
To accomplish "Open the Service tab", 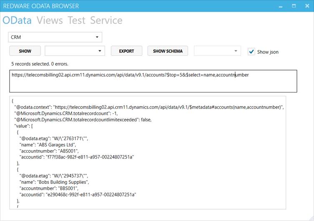I will point(106,20).
